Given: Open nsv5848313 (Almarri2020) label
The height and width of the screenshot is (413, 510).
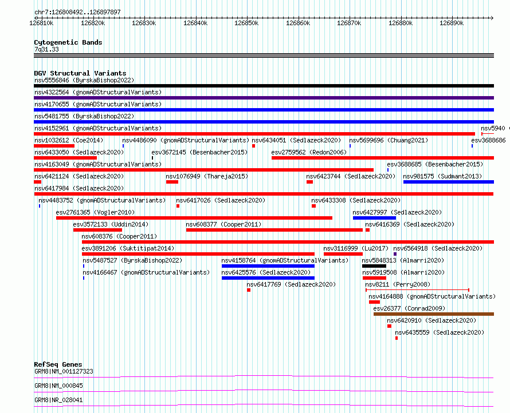Looking at the screenshot, I should pyautogui.click(x=403, y=260).
